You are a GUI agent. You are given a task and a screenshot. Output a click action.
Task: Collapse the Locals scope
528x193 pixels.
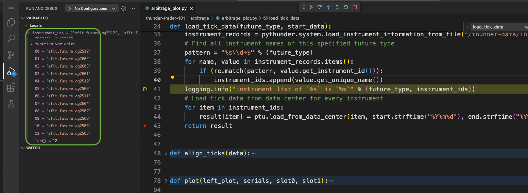[x=26, y=25]
